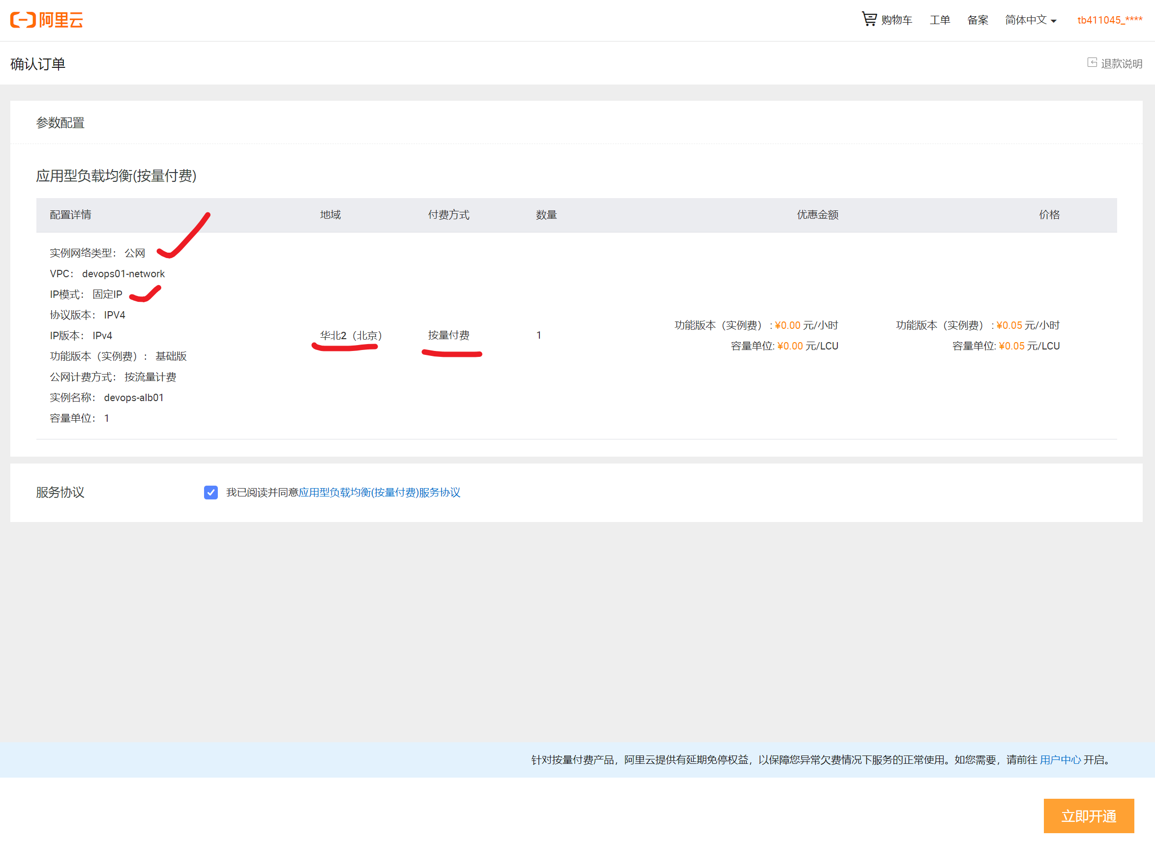Click the refund policy icon
This screenshot has height=843, width=1155.
pos(1092,63)
